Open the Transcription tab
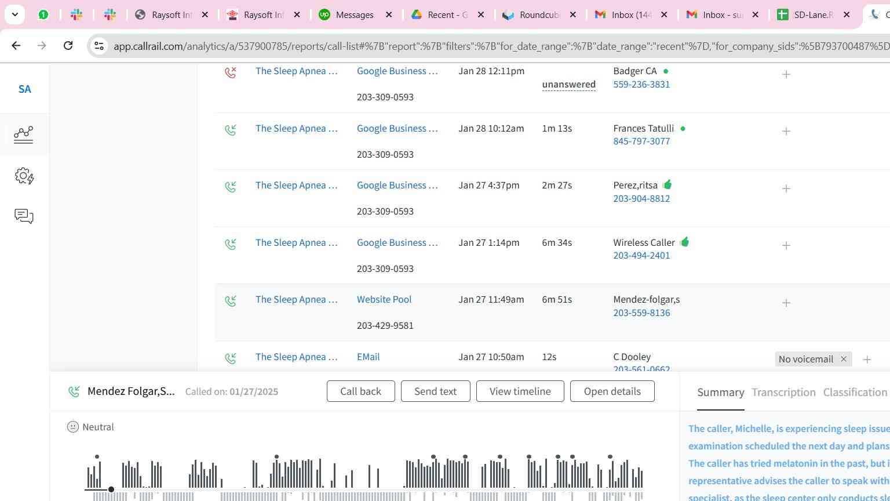Viewport: 890px width, 501px height. pos(783,393)
